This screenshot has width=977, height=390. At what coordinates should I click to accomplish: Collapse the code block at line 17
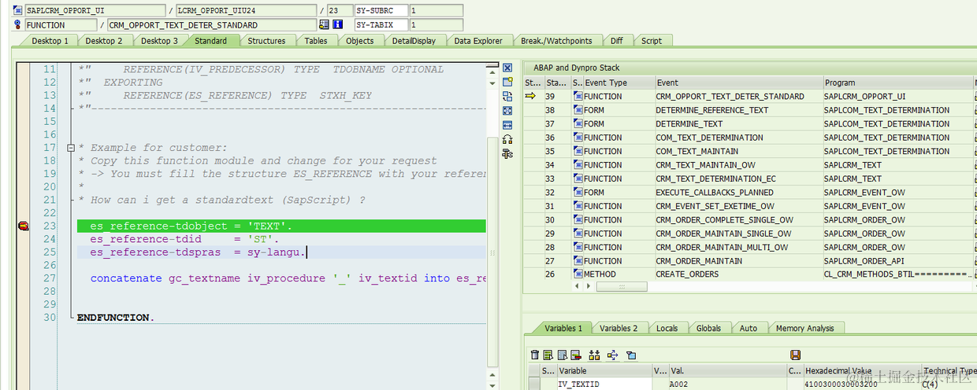tap(71, 148)
